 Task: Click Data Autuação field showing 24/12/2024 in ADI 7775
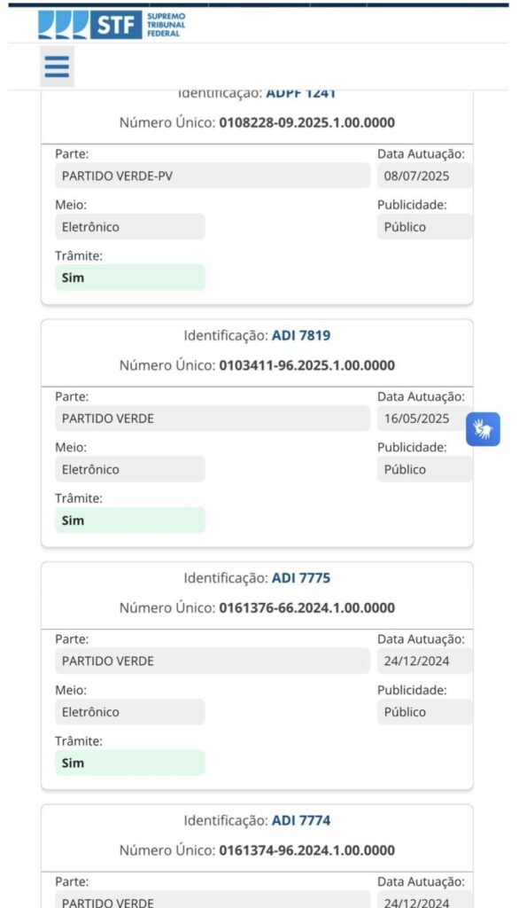(x=425, y=661)
